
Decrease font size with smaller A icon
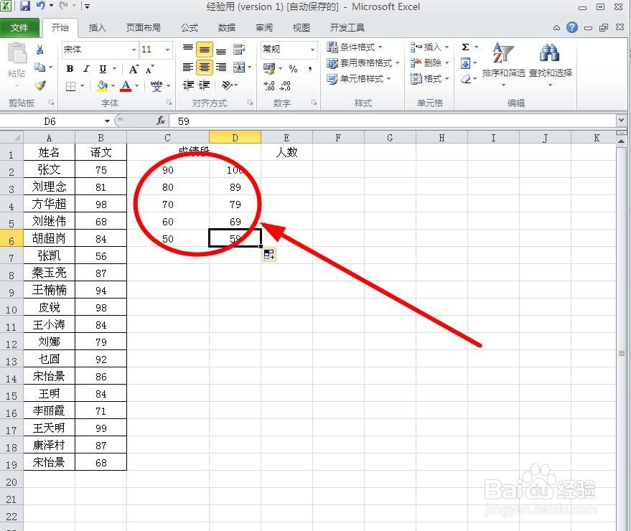click(x=150, y=69)
